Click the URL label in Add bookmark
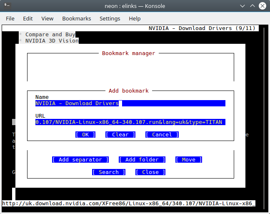Viewport: 270px width, 214px height. pyautogui.click(x=40, y=116)
